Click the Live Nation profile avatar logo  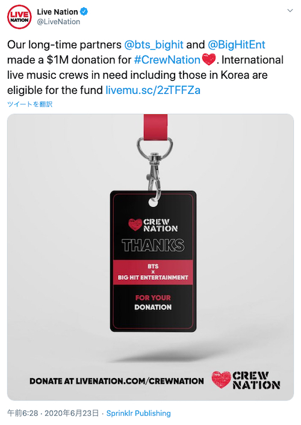(19, 17)
